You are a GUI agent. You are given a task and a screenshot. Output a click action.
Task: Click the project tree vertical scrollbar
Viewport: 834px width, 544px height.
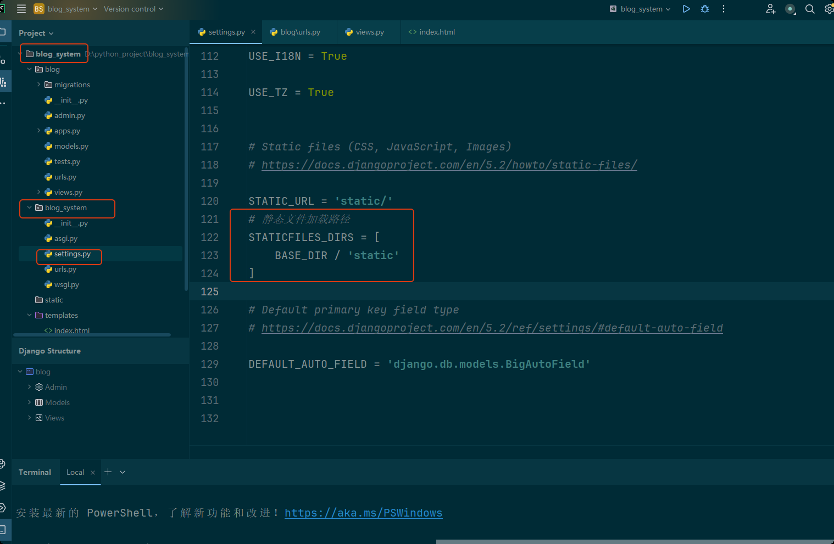click(x=186, y=169)
